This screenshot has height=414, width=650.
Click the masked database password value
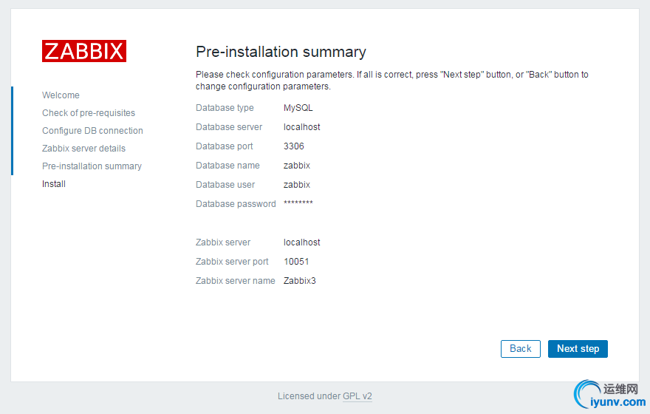tap(298, 203)
